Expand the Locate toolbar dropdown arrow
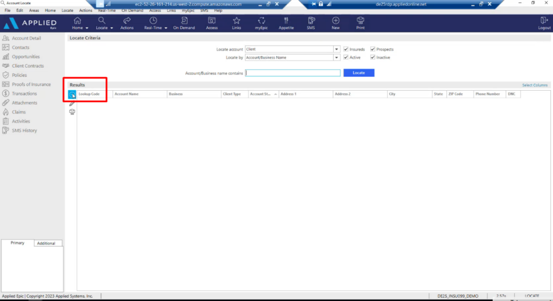 click(111, 28)
